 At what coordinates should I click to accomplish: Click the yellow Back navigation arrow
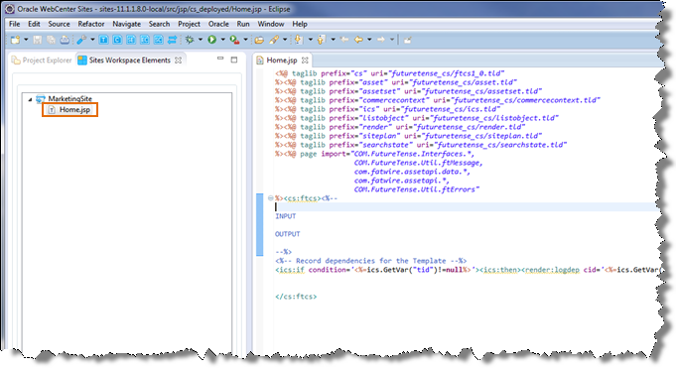(358, 40)
